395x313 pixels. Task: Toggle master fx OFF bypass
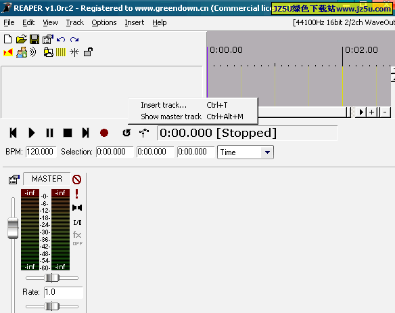77,244
